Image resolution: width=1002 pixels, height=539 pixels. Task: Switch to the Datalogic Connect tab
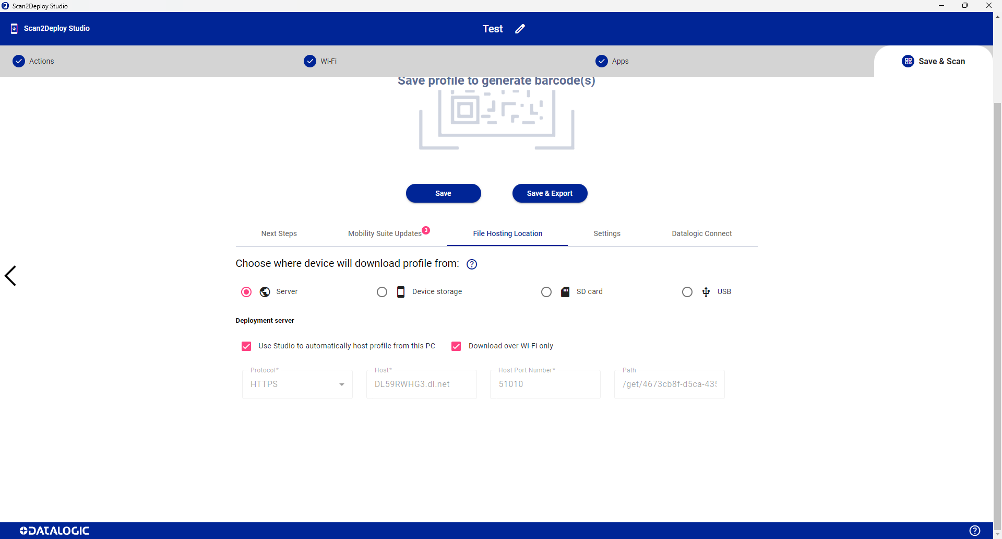click(702, 233)
